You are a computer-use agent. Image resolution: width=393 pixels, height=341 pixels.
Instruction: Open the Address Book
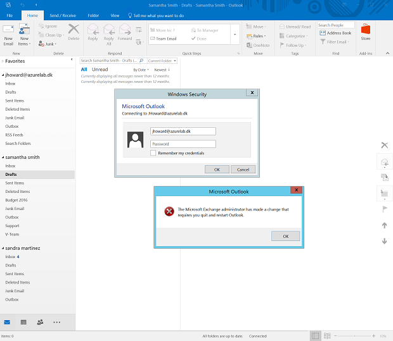pos(335,33)
